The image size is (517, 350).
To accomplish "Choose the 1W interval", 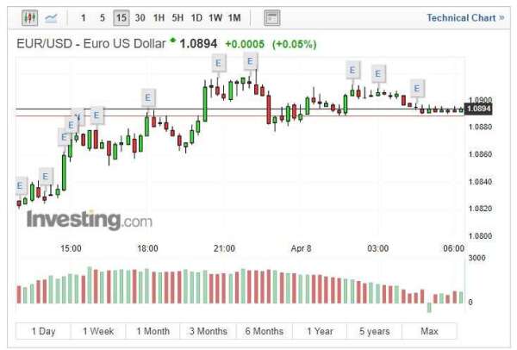I will point(215,18).
